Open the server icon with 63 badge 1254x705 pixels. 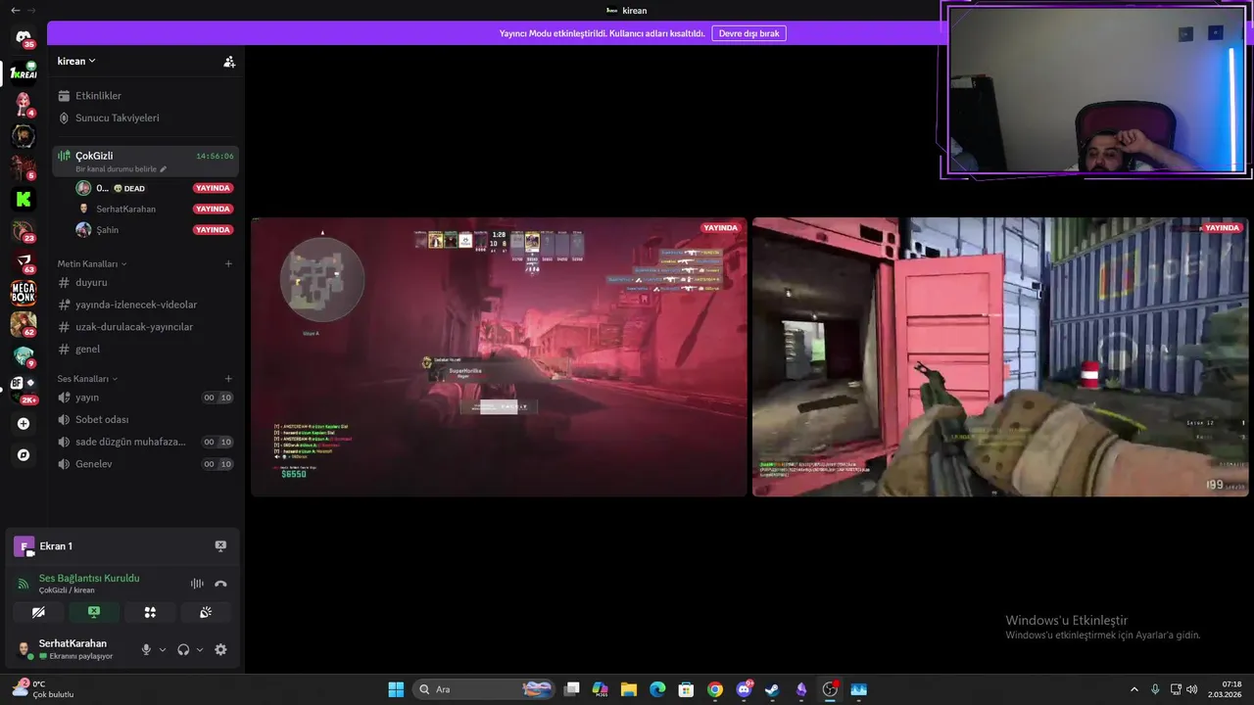[24, 261]
